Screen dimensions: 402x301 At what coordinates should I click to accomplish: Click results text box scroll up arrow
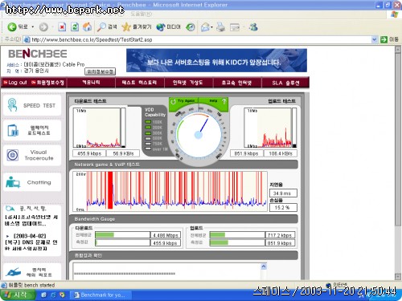pyautogui.click(x=264, y=266)
